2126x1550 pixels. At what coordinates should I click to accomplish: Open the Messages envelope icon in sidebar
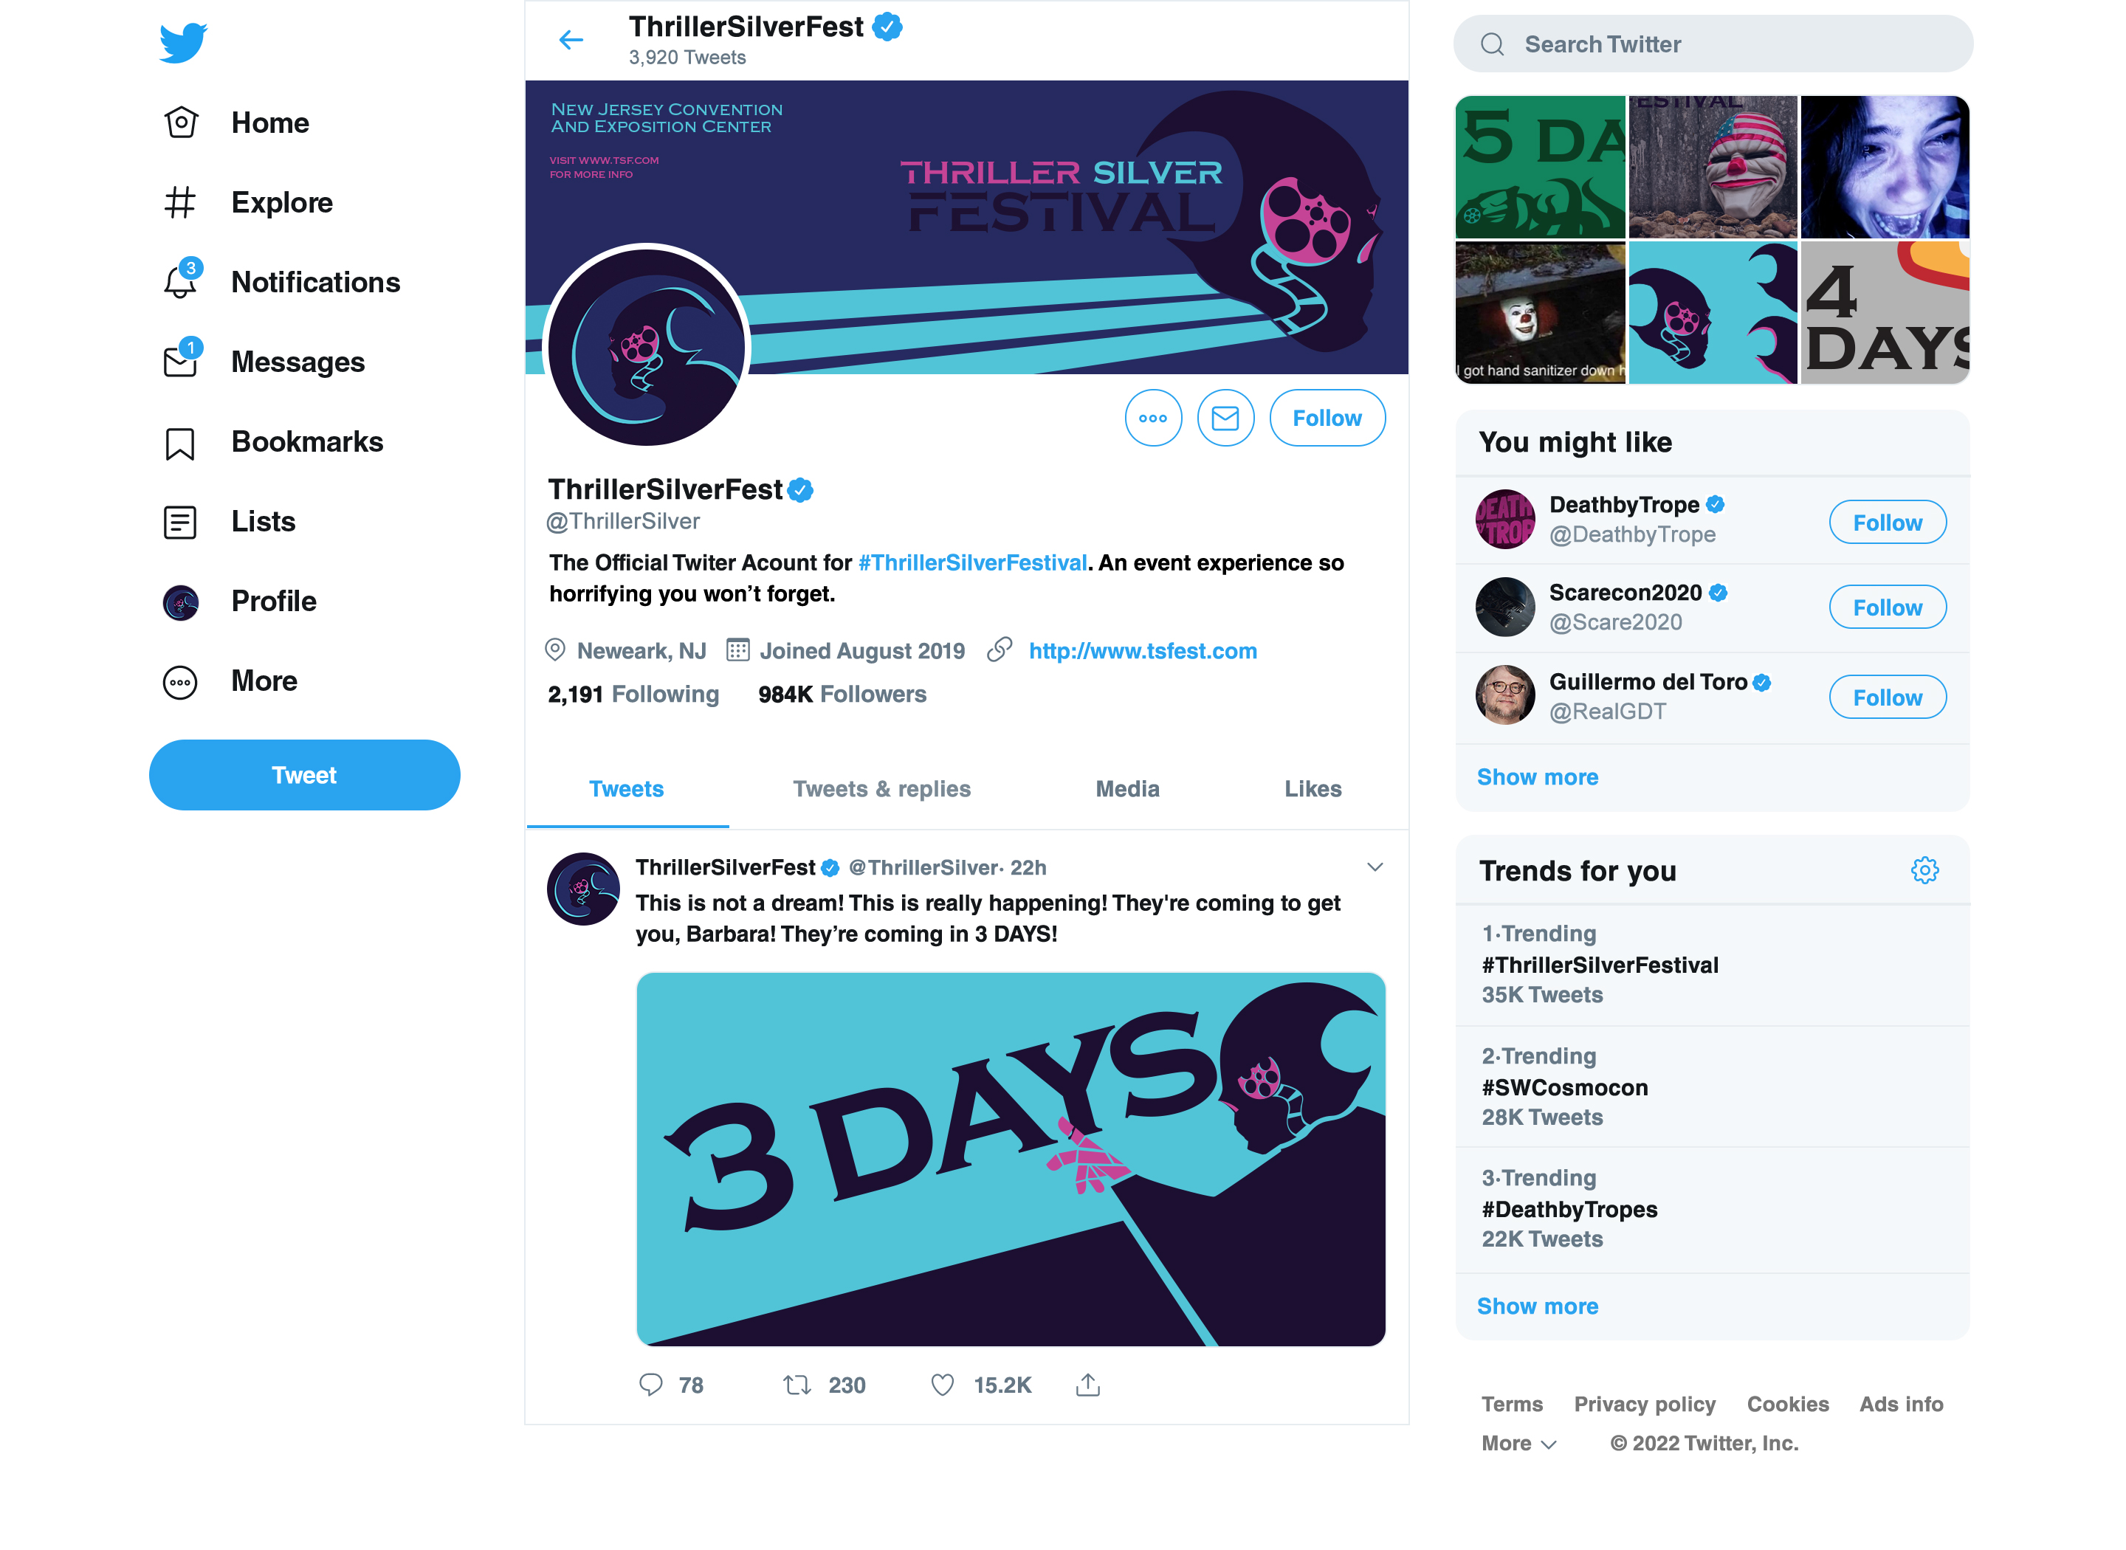click(180, 361)
